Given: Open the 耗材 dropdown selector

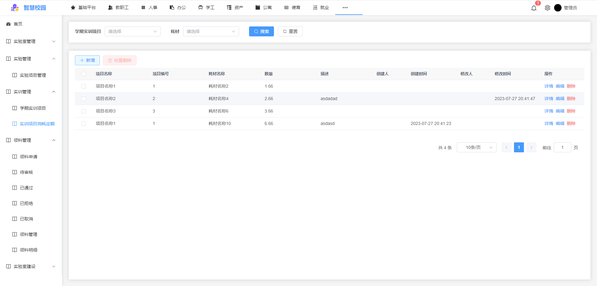Looking at the screenshot, I should (211, 31).
